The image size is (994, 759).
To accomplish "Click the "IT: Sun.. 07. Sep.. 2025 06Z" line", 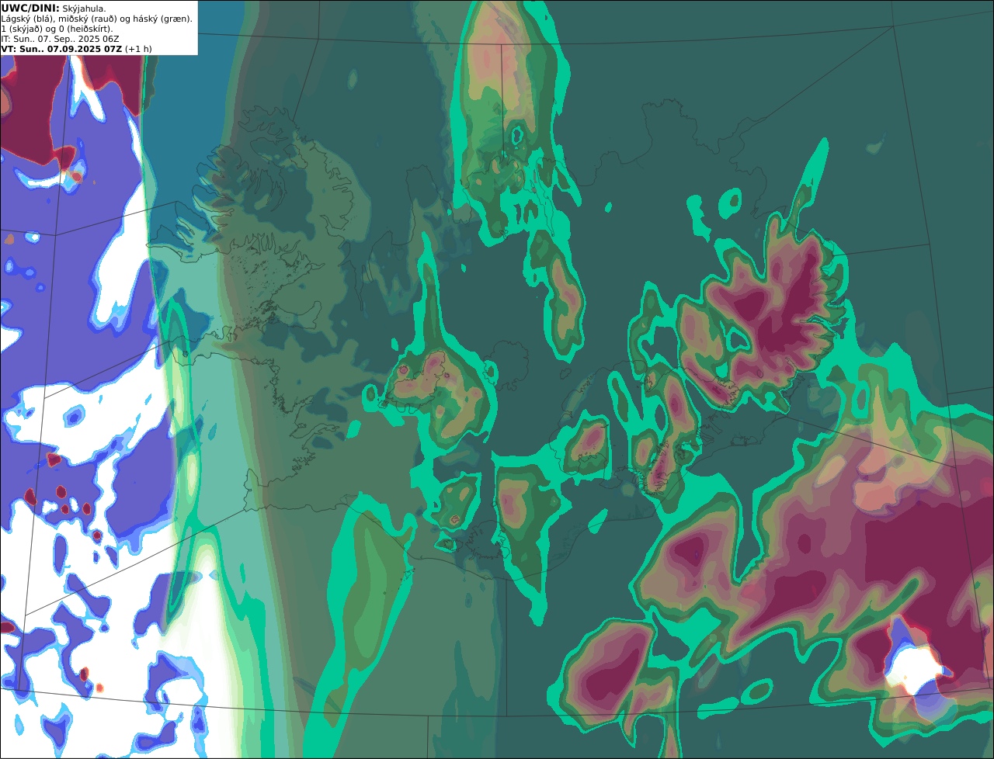I will tap(60, 39).
